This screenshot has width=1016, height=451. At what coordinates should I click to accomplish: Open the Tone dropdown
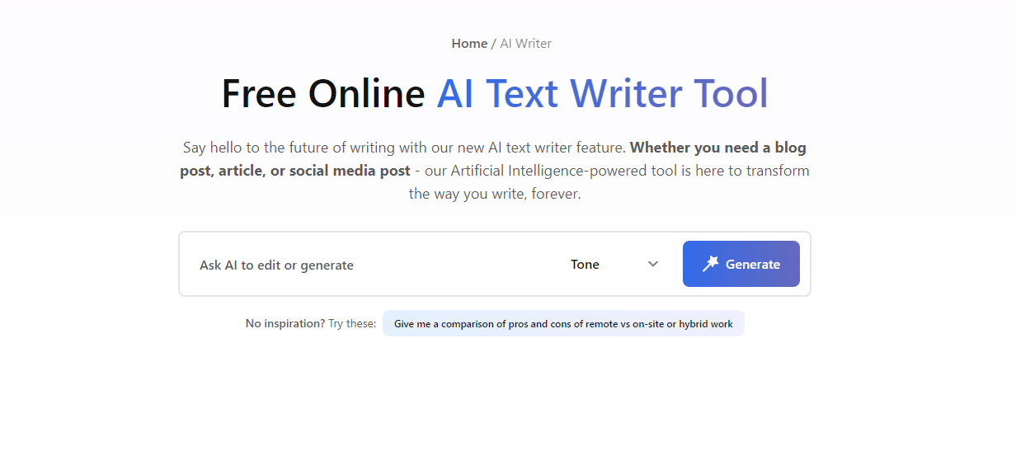click(x=614, y=265)
